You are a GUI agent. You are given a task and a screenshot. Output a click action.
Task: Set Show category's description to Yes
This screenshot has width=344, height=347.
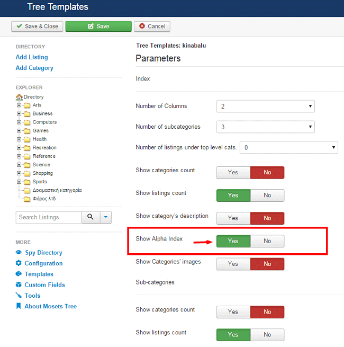[x=233, y=218]
